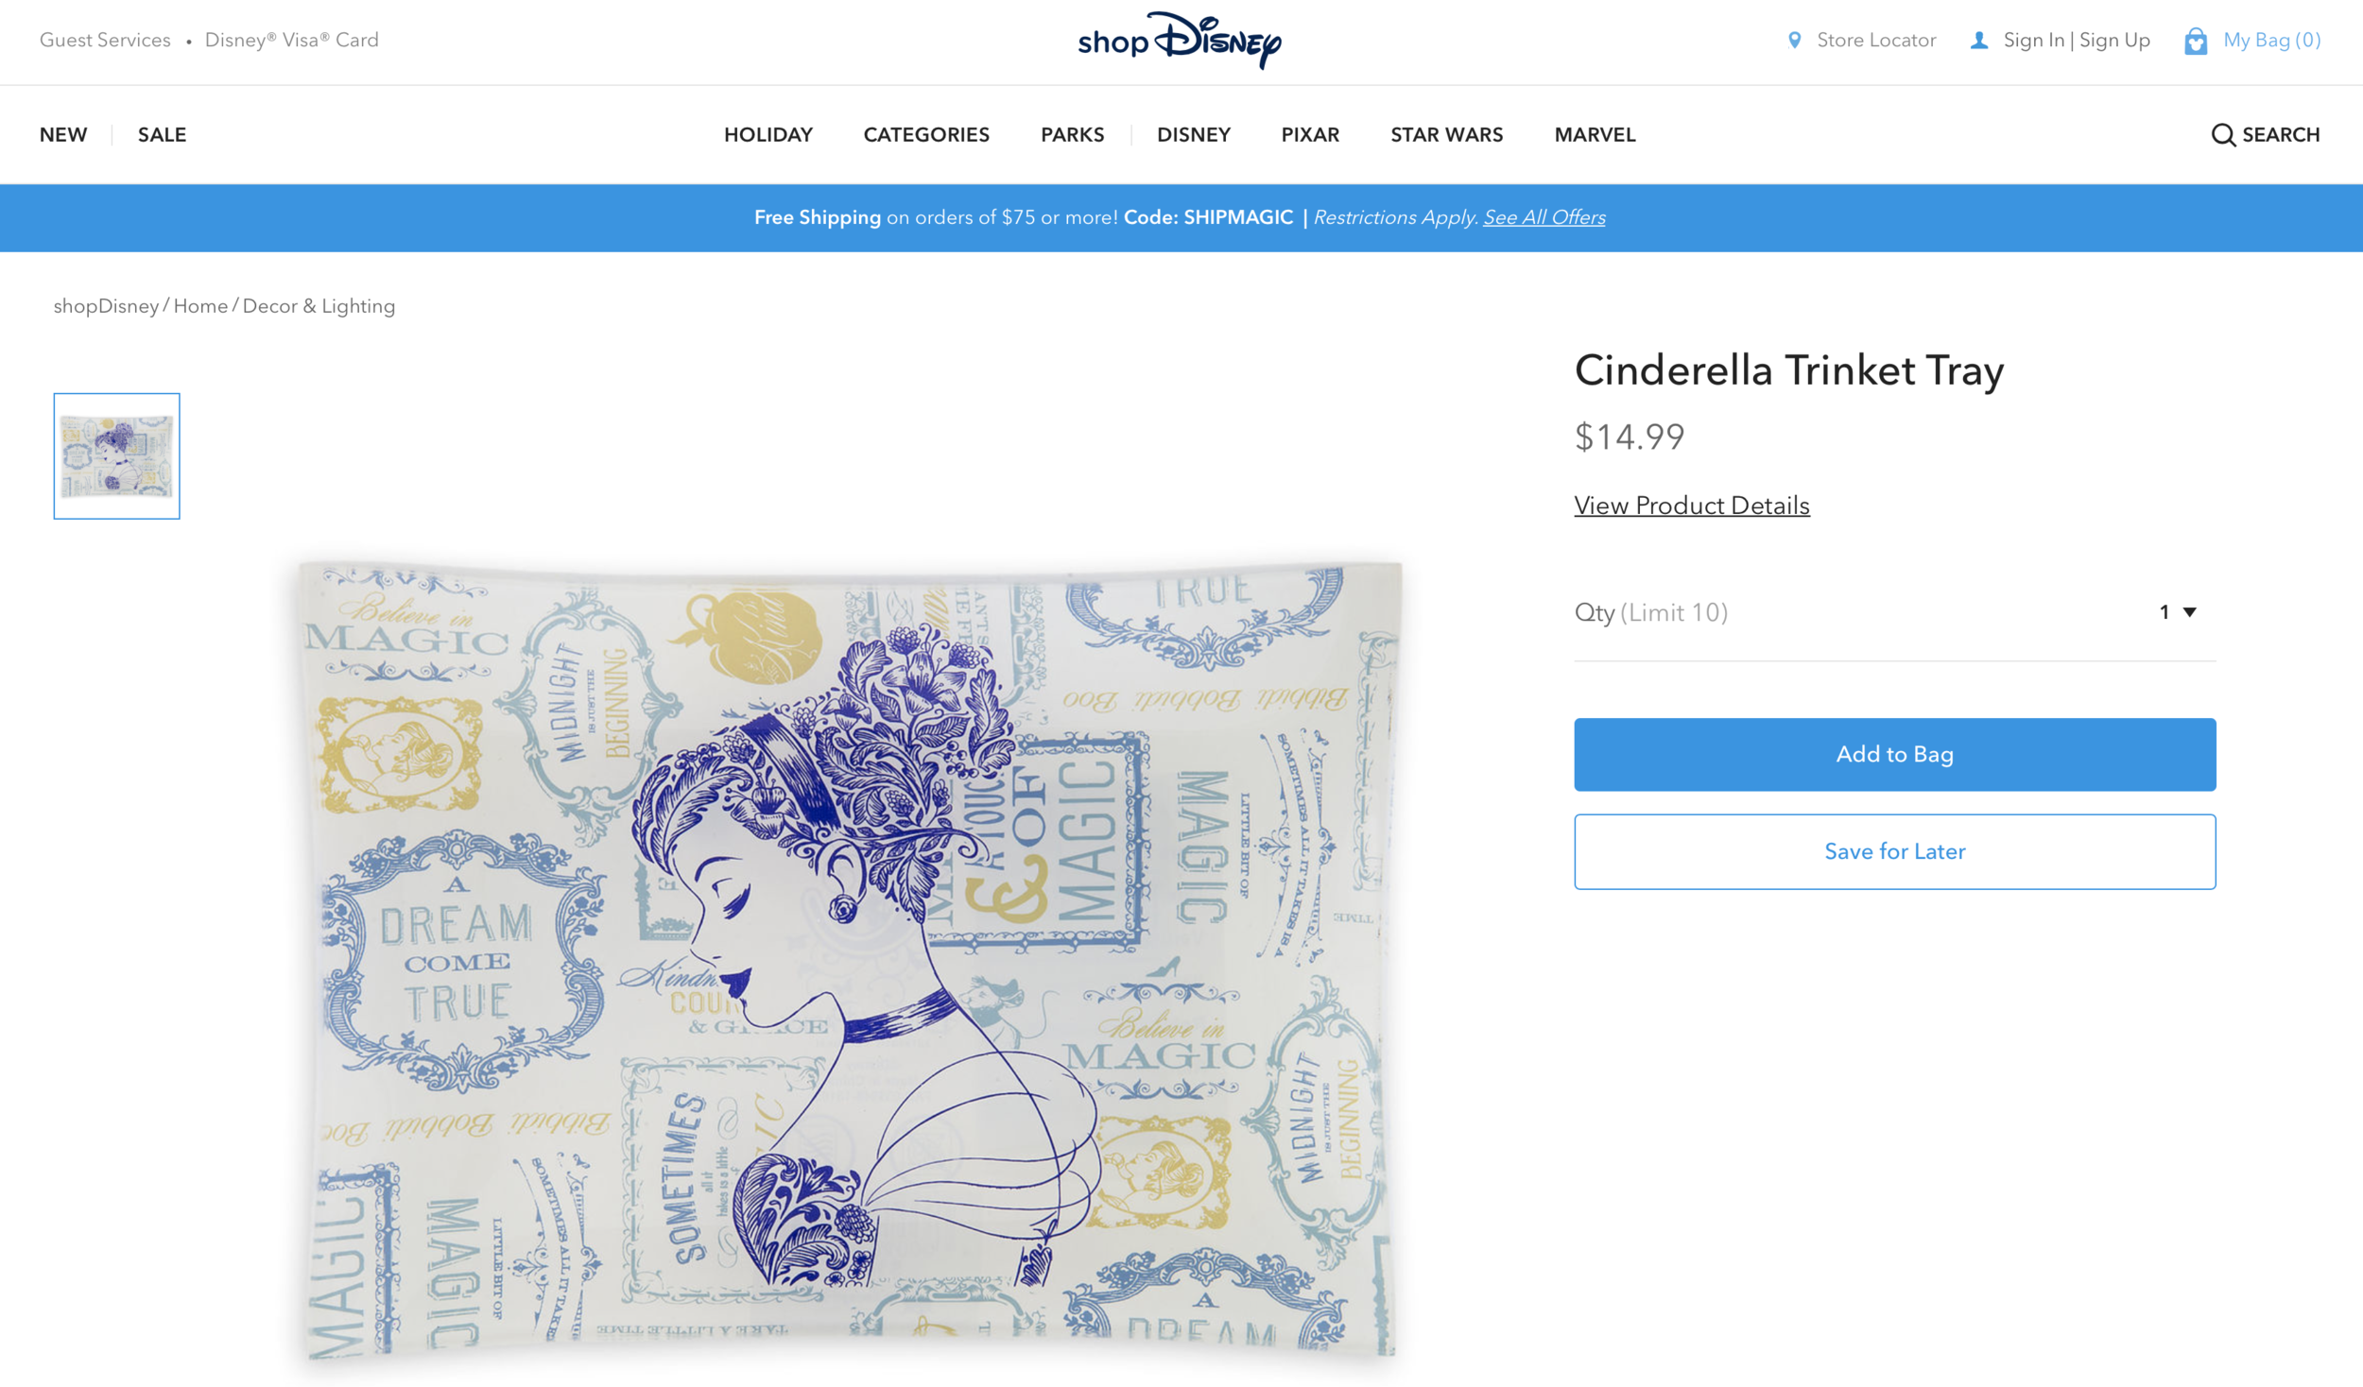Viewport: 2363px width, 1387px height.
Task: Go to the SALE section
Action: (x=162, y=135)
